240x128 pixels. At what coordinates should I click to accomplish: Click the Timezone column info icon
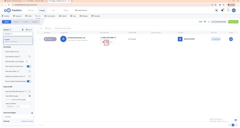pos(135,33)
